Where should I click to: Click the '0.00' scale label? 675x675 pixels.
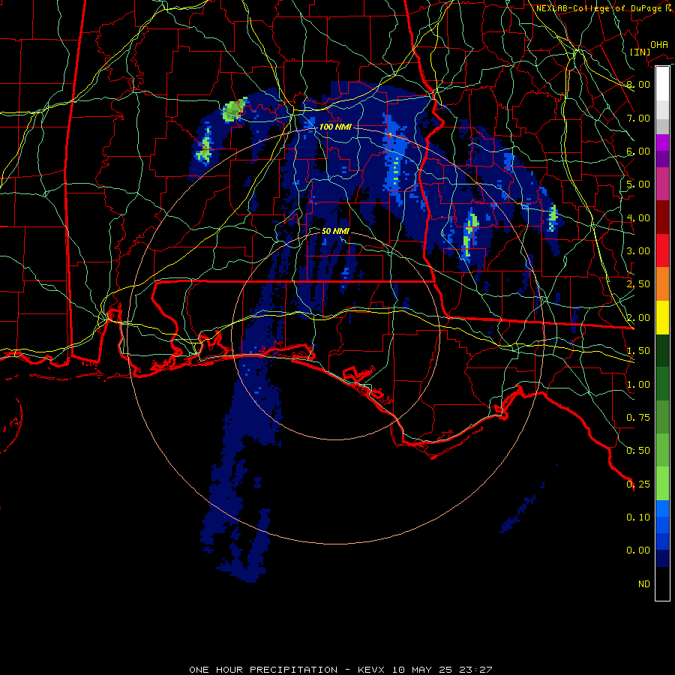click(638, 550)
